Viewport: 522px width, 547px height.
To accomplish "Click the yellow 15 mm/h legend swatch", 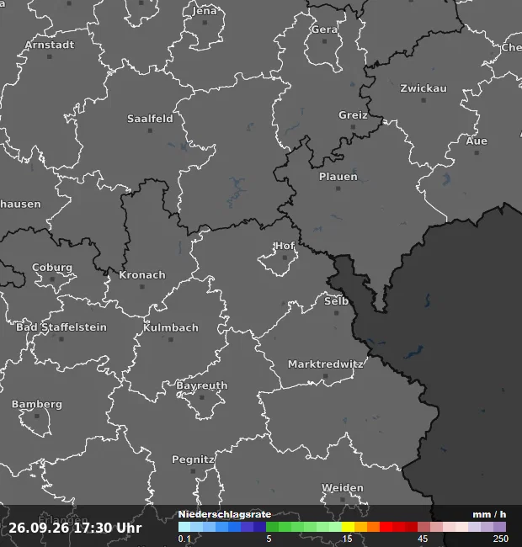I will pos(348,527).
